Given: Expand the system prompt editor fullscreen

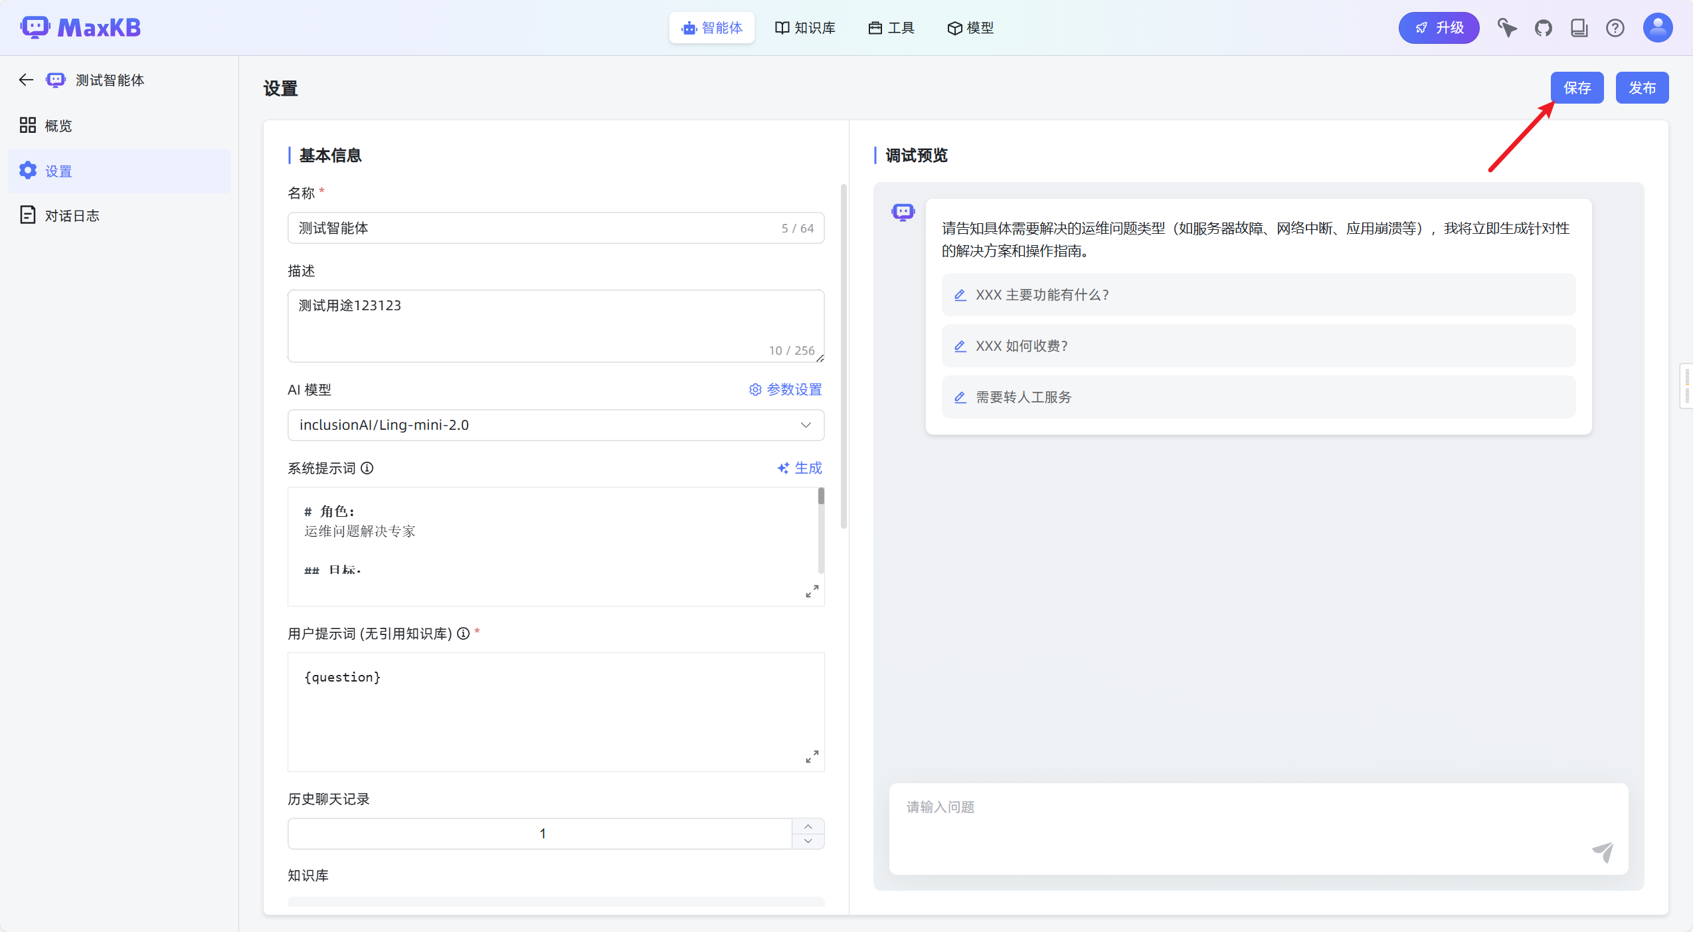Looking at the screenshot, I should (812, 591).
